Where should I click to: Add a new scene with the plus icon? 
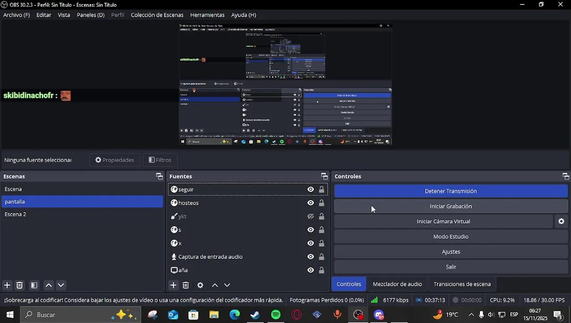[x=7, y=285]
